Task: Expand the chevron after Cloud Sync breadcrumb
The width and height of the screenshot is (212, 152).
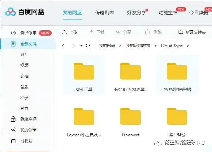Action: (188, 46)
